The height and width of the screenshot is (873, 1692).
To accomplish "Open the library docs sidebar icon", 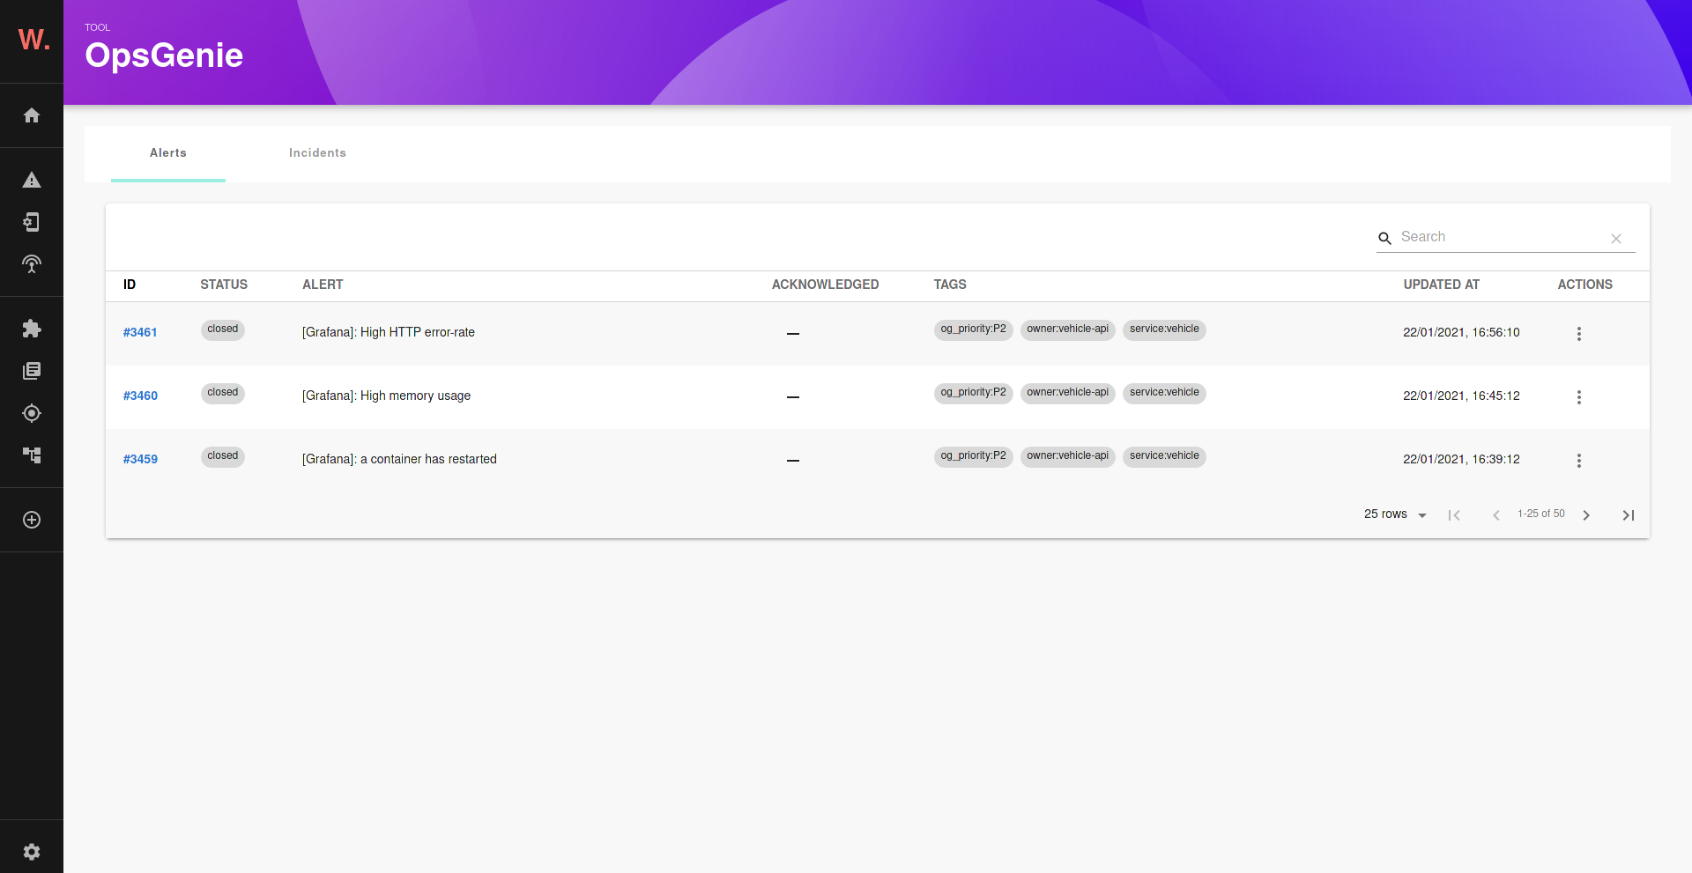I will click(x=32, y=371).
